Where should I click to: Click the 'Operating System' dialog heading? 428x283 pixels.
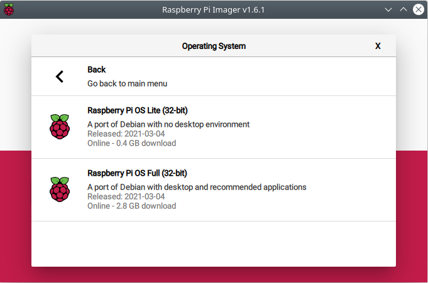click(x=214, y=46)
